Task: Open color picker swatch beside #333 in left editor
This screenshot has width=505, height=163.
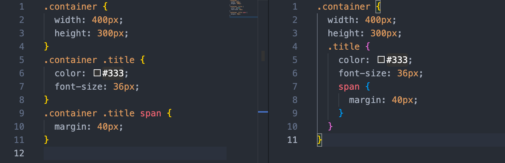Action: tap(97, 73)
